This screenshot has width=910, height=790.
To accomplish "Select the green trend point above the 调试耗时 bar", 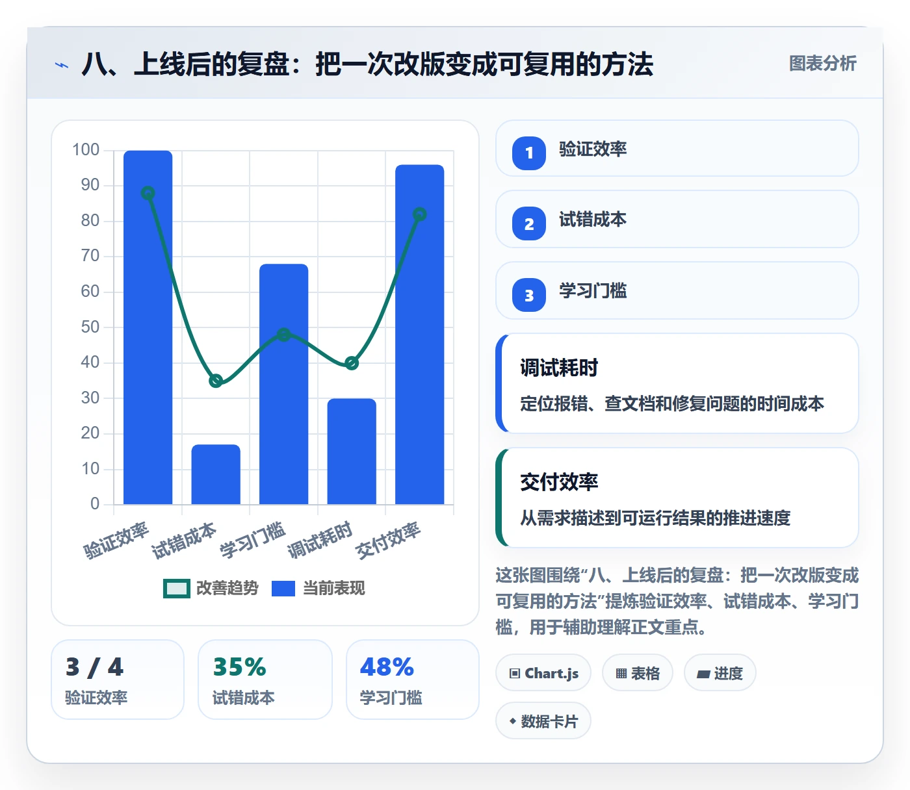I will [352, 363].
